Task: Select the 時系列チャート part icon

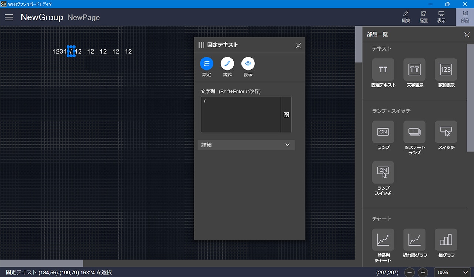Action: 383,240
